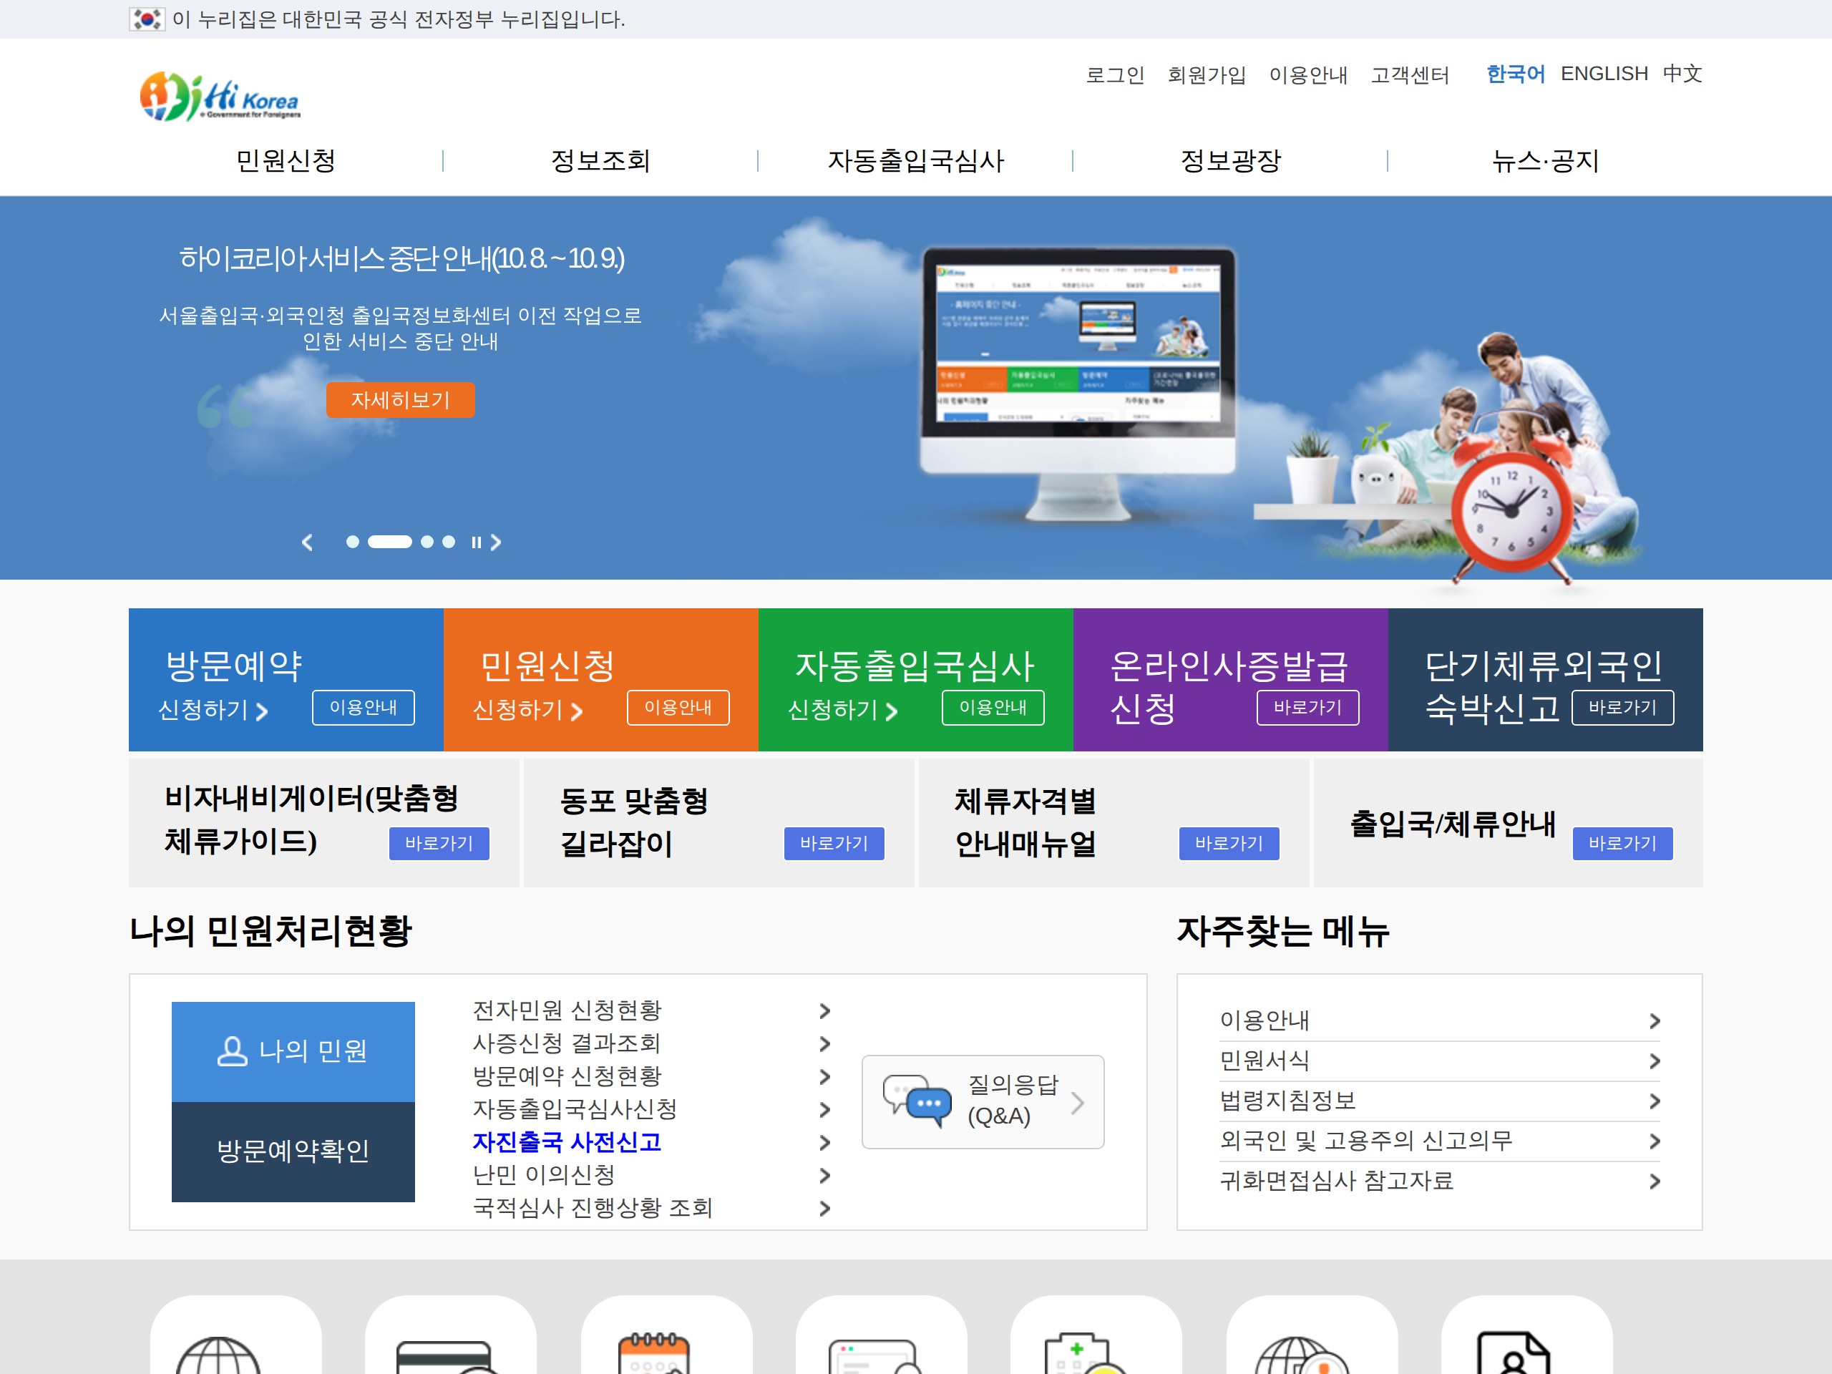This screenshot has width=1832, height=1374.
Task: Switch language to 中文
Action: (x=1682, y=74)
